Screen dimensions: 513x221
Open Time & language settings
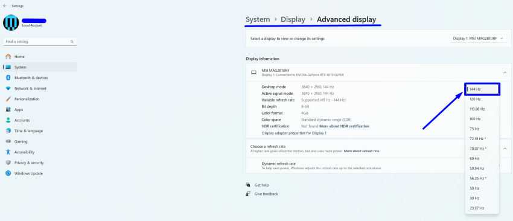tap(40, 131)
